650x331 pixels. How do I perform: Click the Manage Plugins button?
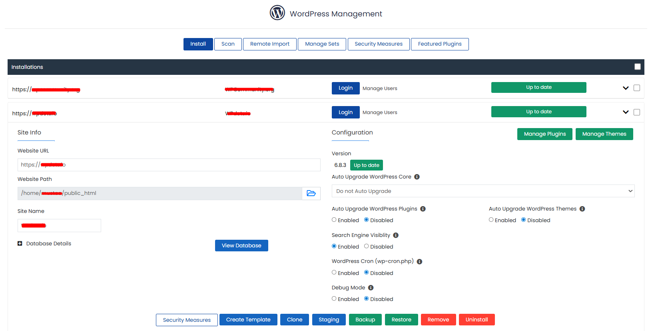click(x=544, y=134)
